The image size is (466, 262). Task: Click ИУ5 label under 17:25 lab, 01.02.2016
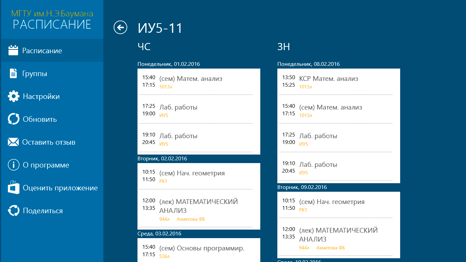pos(164,116)
